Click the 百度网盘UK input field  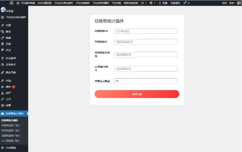145,31
